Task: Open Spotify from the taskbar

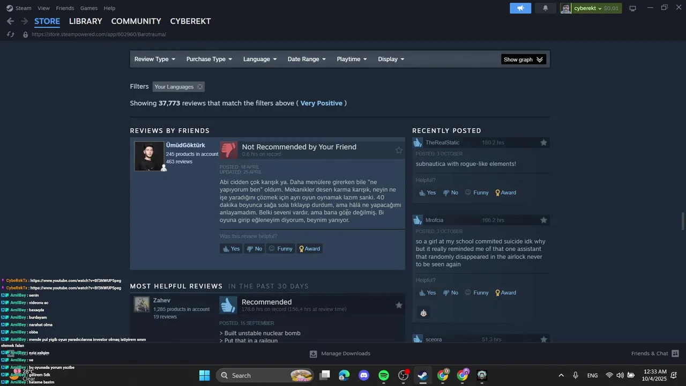Action: click(x=384, y=375)
